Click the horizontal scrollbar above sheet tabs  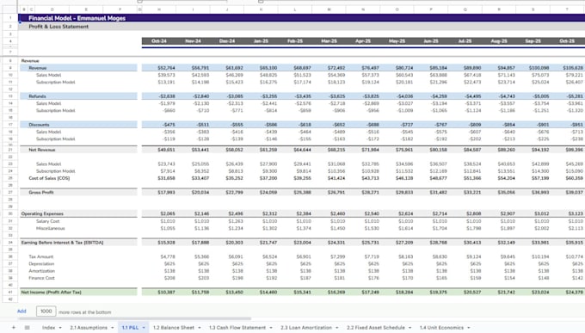pos(134,319)
